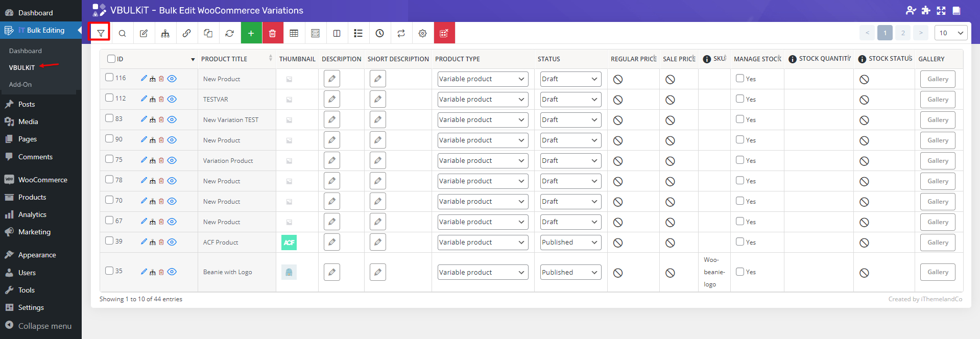Select VBULKiT submenu item
Screen dimensions: 980x339
(x=22, y=67)
